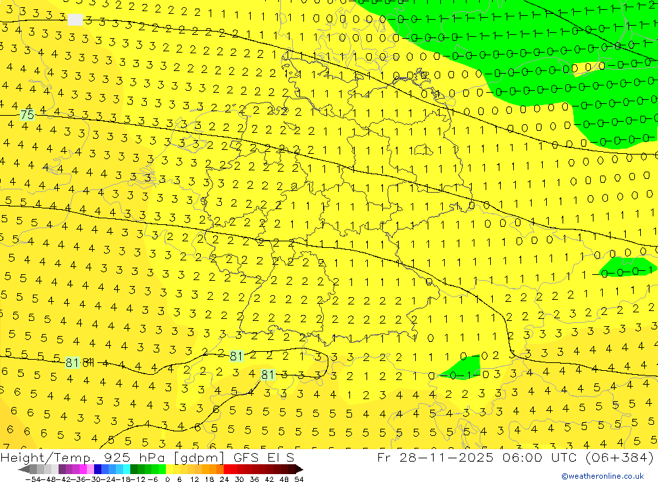This screenshot has width=658, height=482.
Task: Click the '75' height contour label
Action: click(x=27, y=115)
